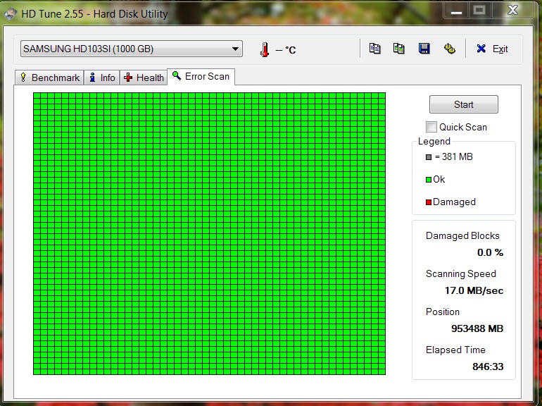Screen dimensions: 542x406
Task: Maximize the HD Tune window
Action: pyautogui.click(x=479, y=11)
